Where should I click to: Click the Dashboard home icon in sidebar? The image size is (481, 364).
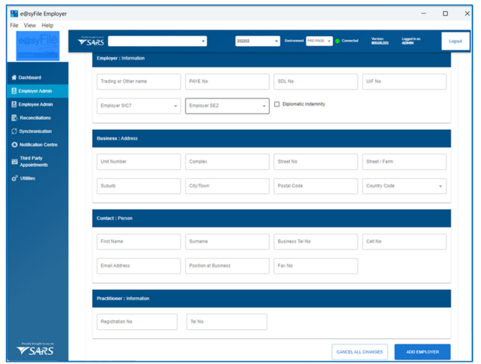click(14, 78)
